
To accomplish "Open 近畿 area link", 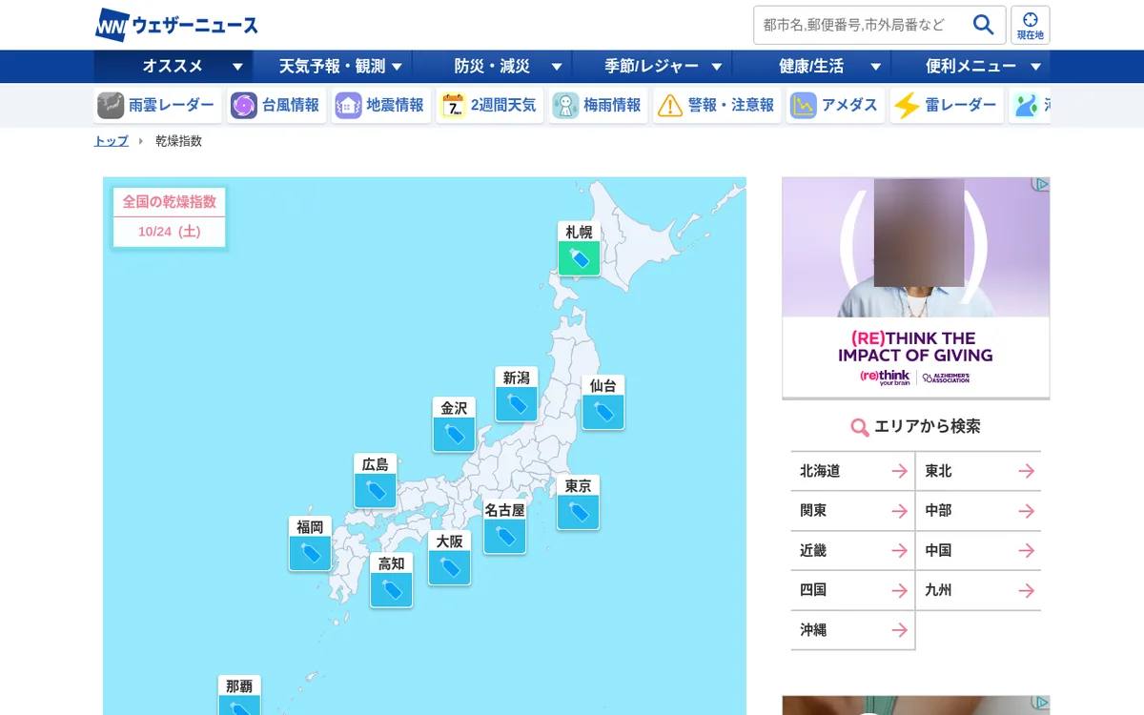I will [853, 551].
